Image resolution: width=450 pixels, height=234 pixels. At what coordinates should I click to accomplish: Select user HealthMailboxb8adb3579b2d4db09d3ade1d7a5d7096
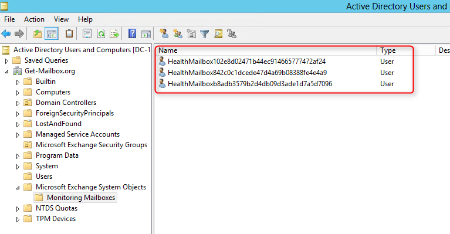[x=250, y=84]
